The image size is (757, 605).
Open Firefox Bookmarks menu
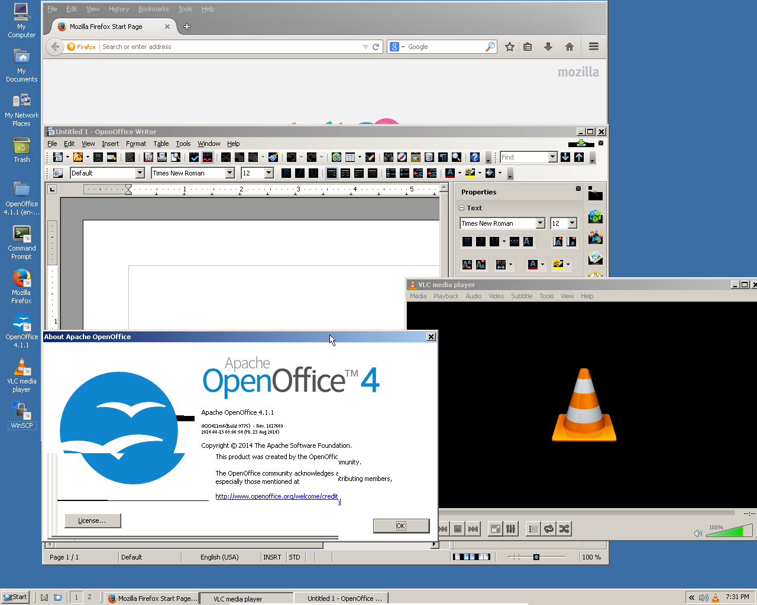point(153,9)
